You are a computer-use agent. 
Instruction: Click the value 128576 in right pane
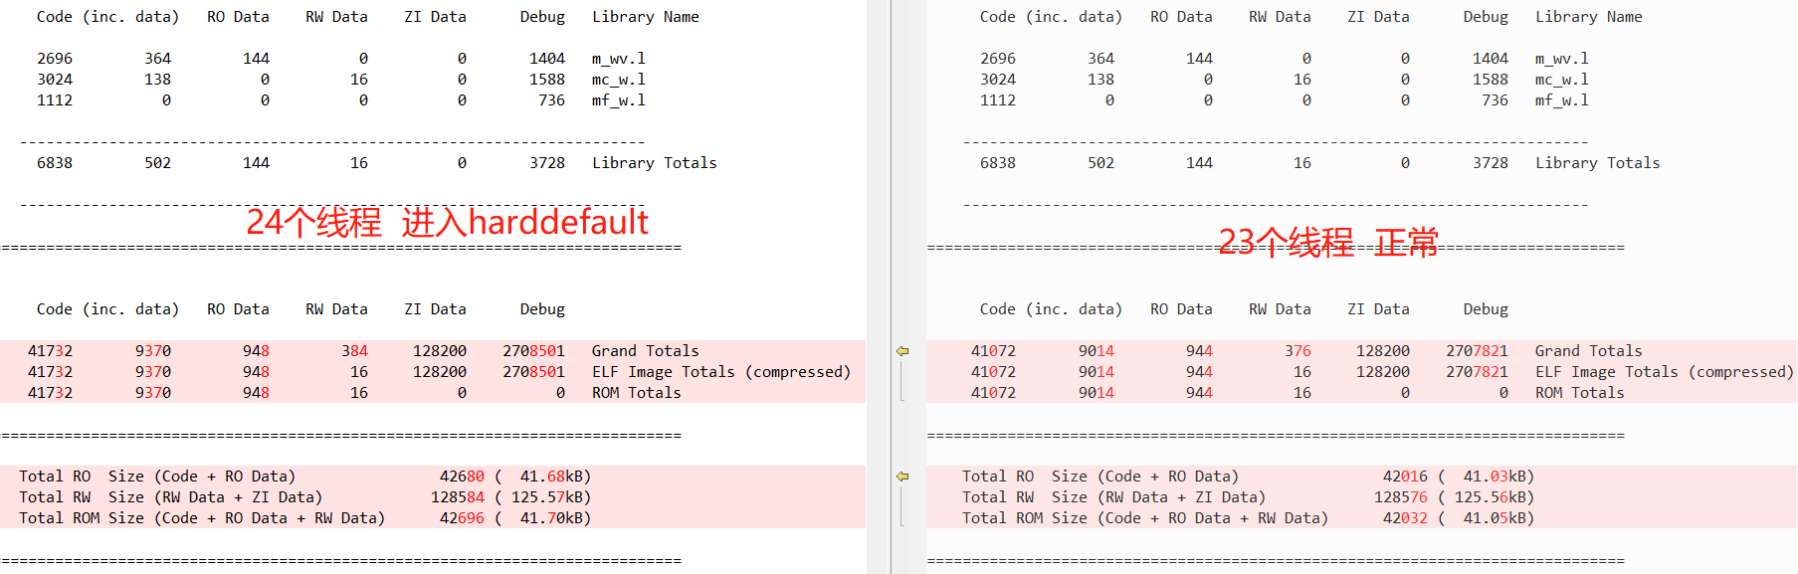coord(1401,497)
